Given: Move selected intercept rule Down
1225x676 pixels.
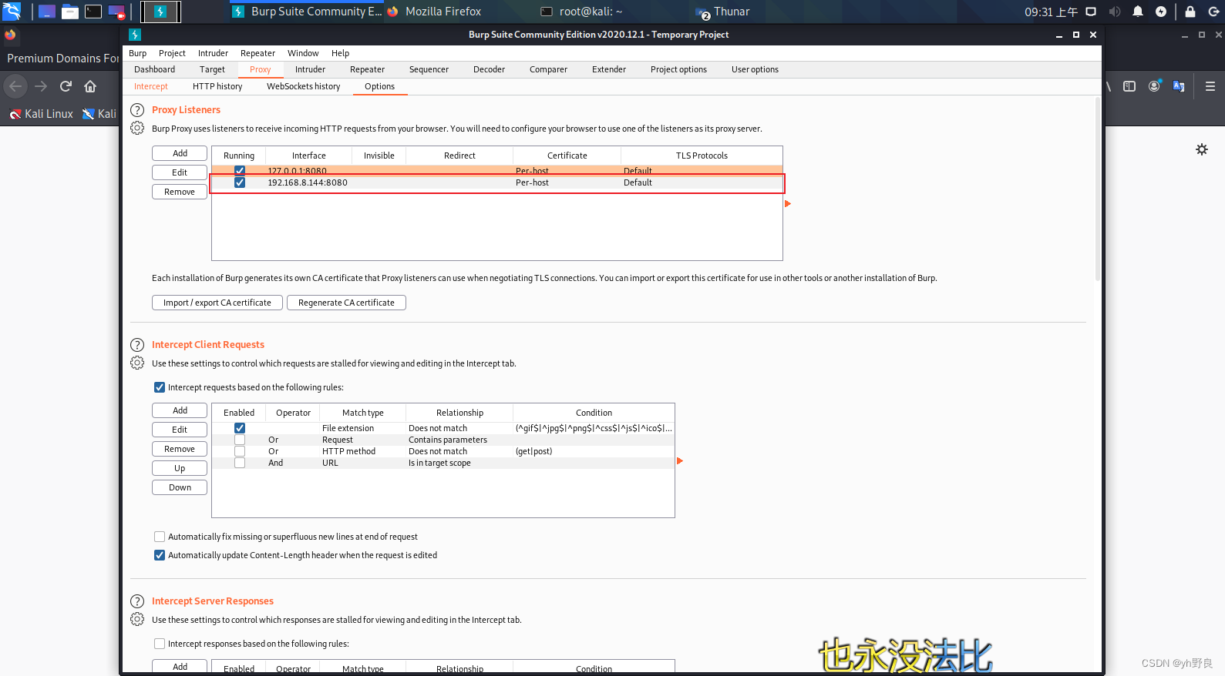Looking at the screenshot, I should pyautogui.click(x=180, y=487).
